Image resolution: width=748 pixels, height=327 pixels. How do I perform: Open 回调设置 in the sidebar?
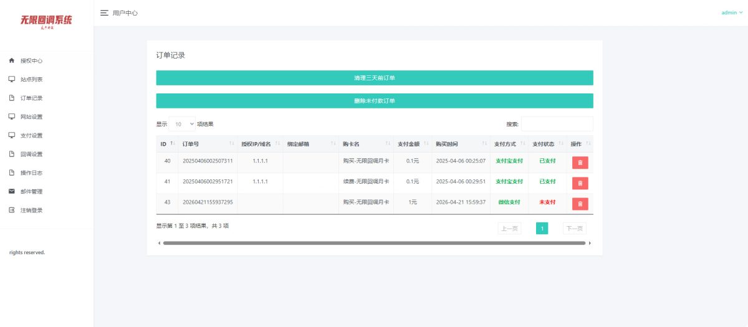coord(31,154)
